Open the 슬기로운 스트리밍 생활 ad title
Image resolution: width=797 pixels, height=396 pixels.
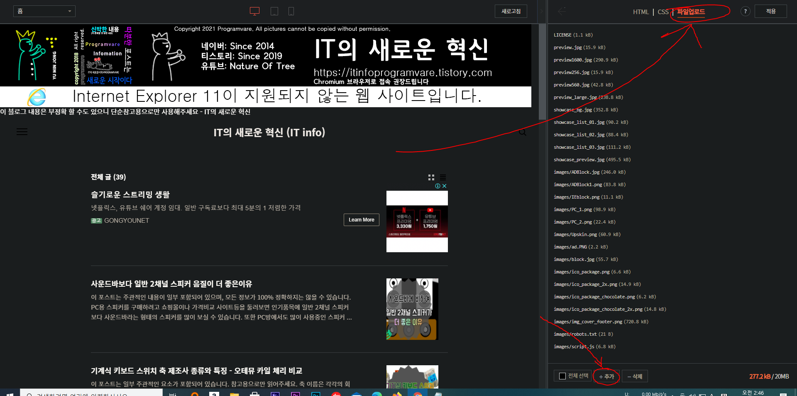(130, 194)
